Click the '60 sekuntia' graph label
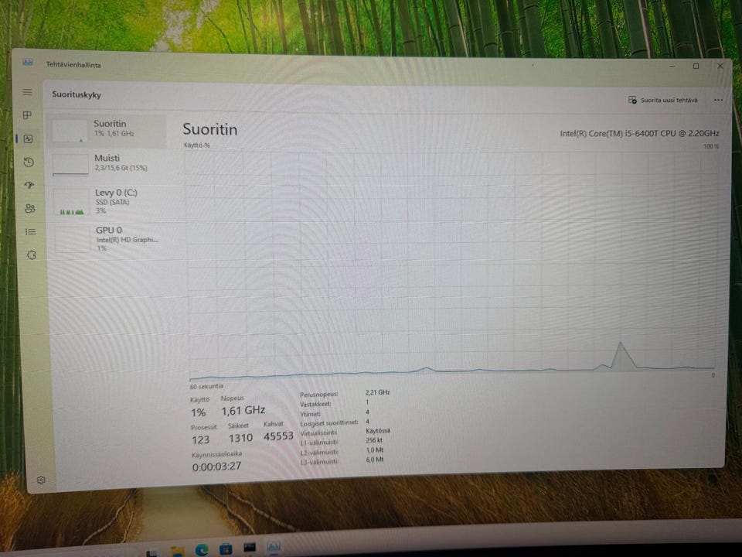 point(206,386)
